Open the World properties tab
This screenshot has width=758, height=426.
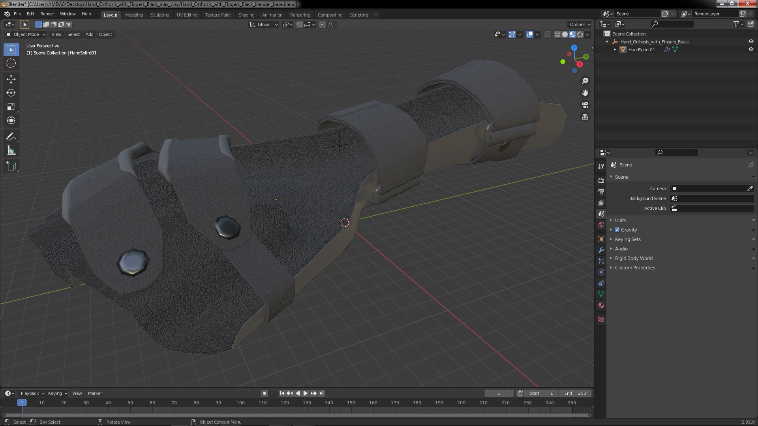pyautogui.click(x=601, y=225)
